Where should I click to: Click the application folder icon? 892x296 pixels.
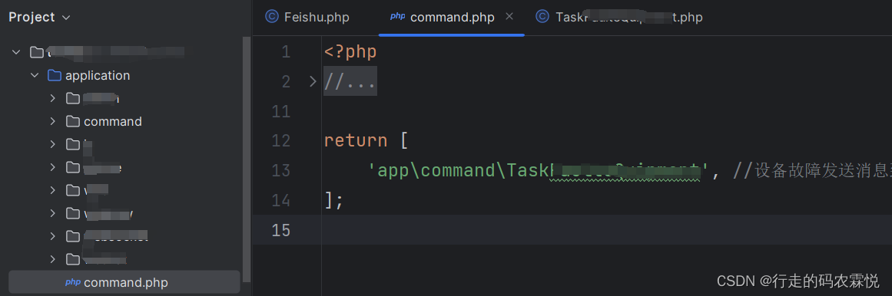tap(55, 75)
